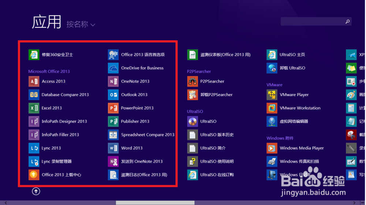Open Windows 传真和扫描 icon

click(272, 162)
